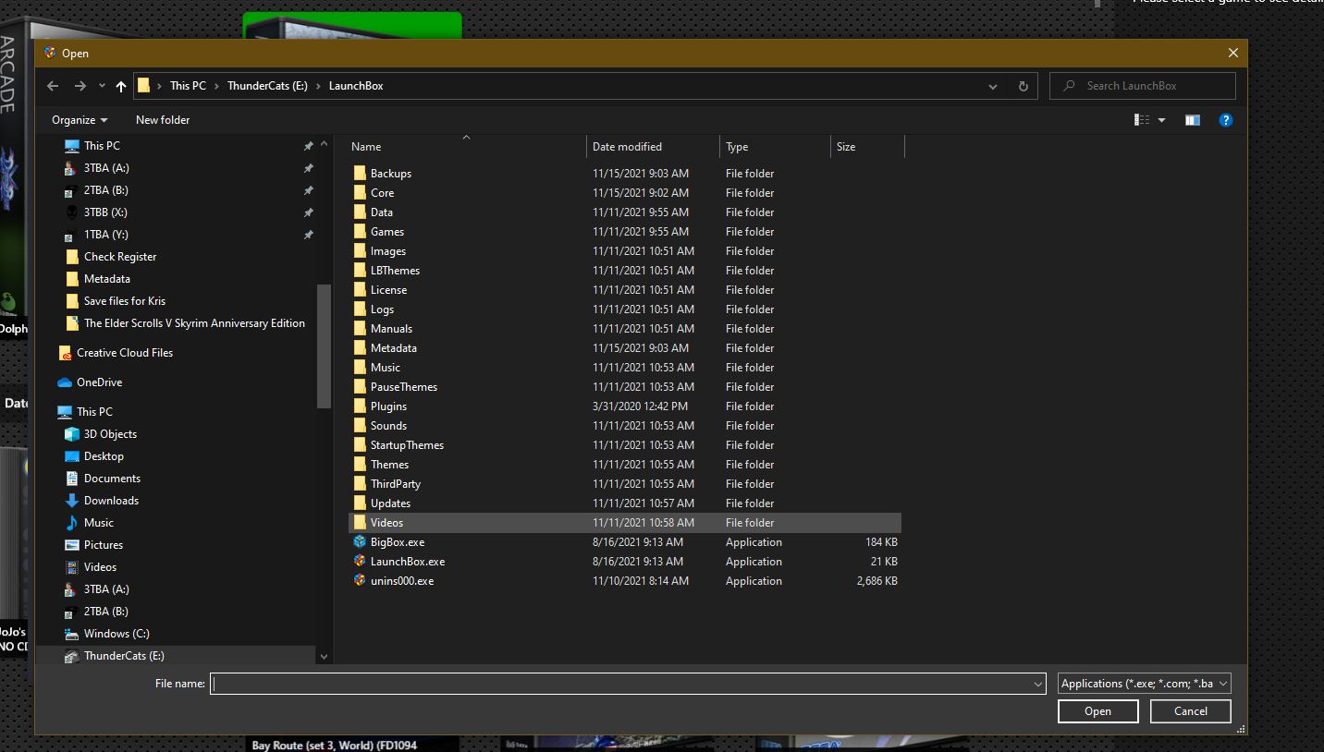Click the OneDrive cloud icon

point(65,382)
